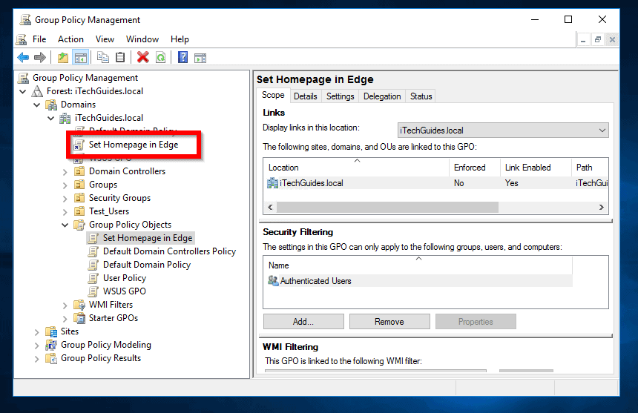Expand the Security Groups OU

pos(65,199)
